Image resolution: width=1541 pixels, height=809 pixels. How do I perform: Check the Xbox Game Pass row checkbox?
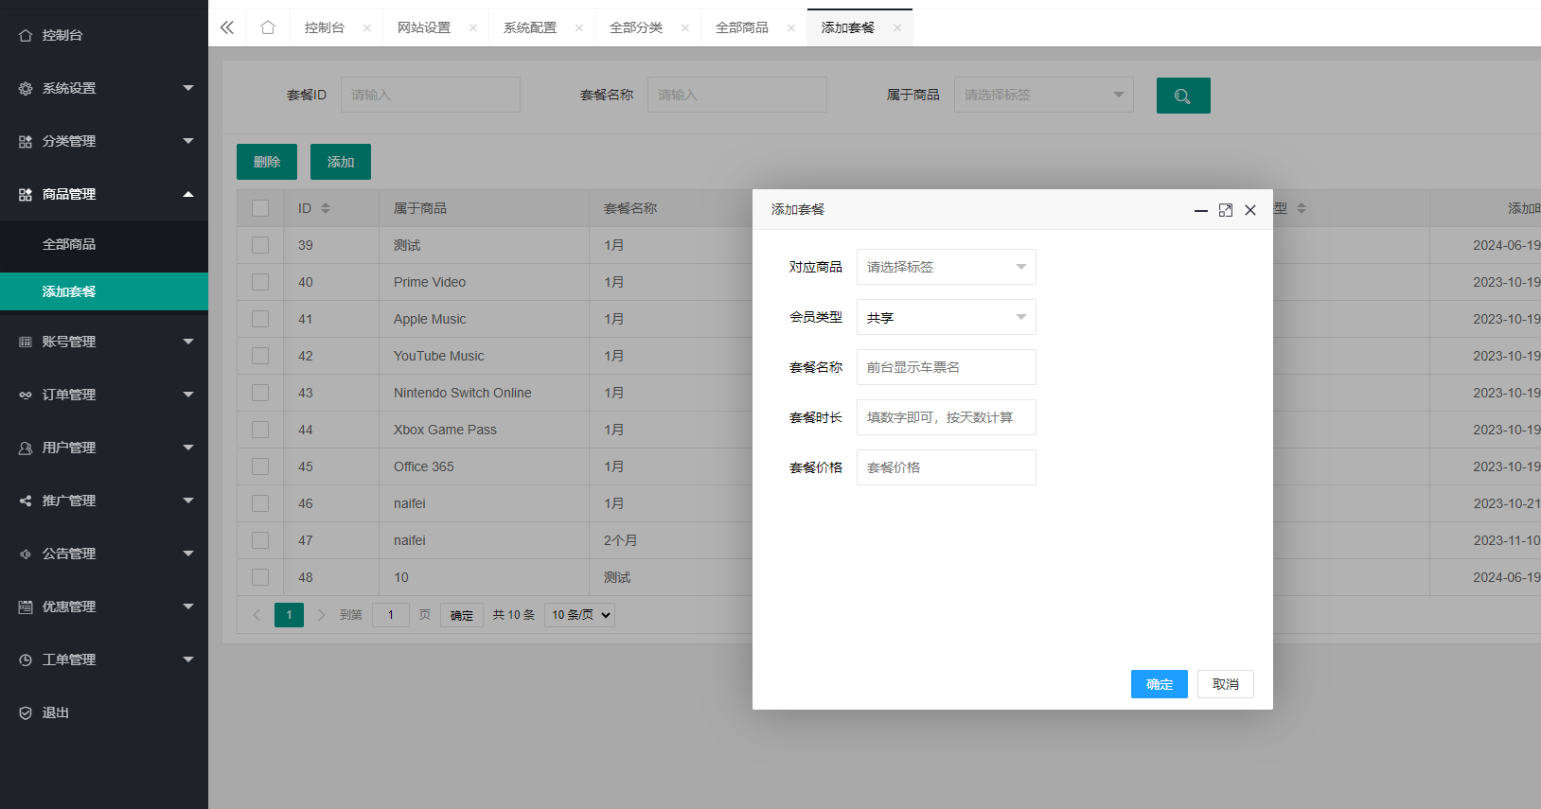point(260,430)
